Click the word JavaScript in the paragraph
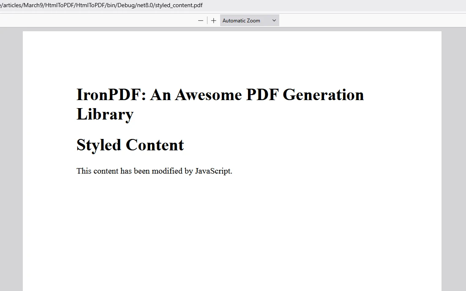 (213, 171)
